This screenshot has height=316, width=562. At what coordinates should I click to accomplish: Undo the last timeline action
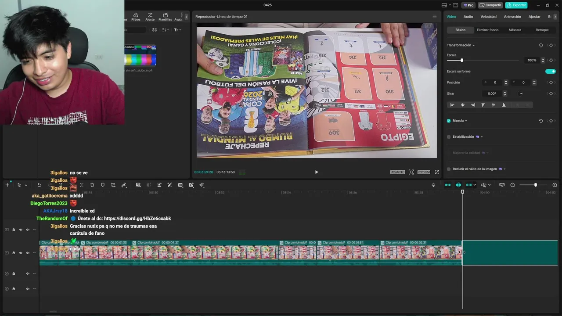(39, 185)
